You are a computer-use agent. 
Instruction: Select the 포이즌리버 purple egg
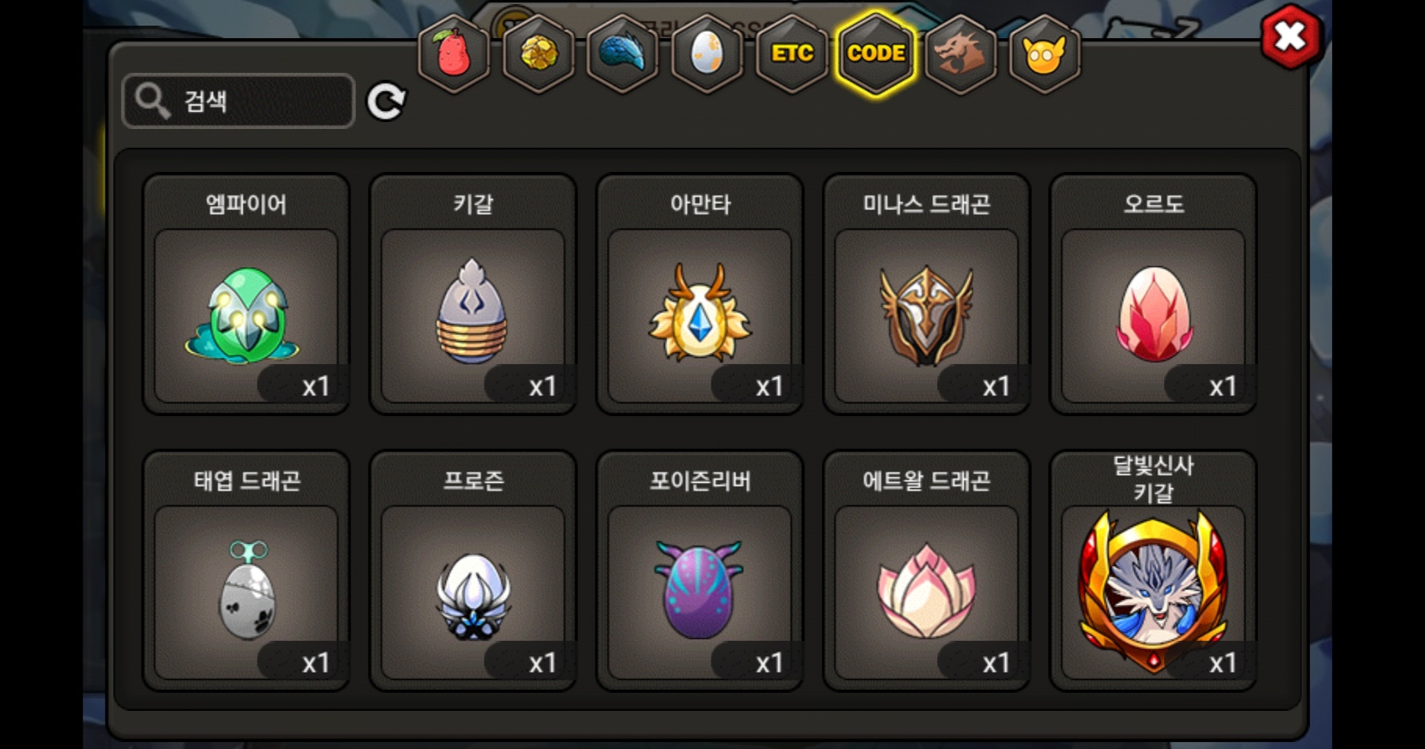(x=700, y=571)
